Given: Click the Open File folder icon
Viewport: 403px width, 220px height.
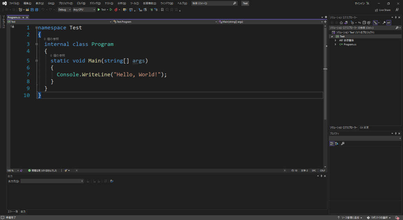Looking at the screenshot, I should click(27, 10).
